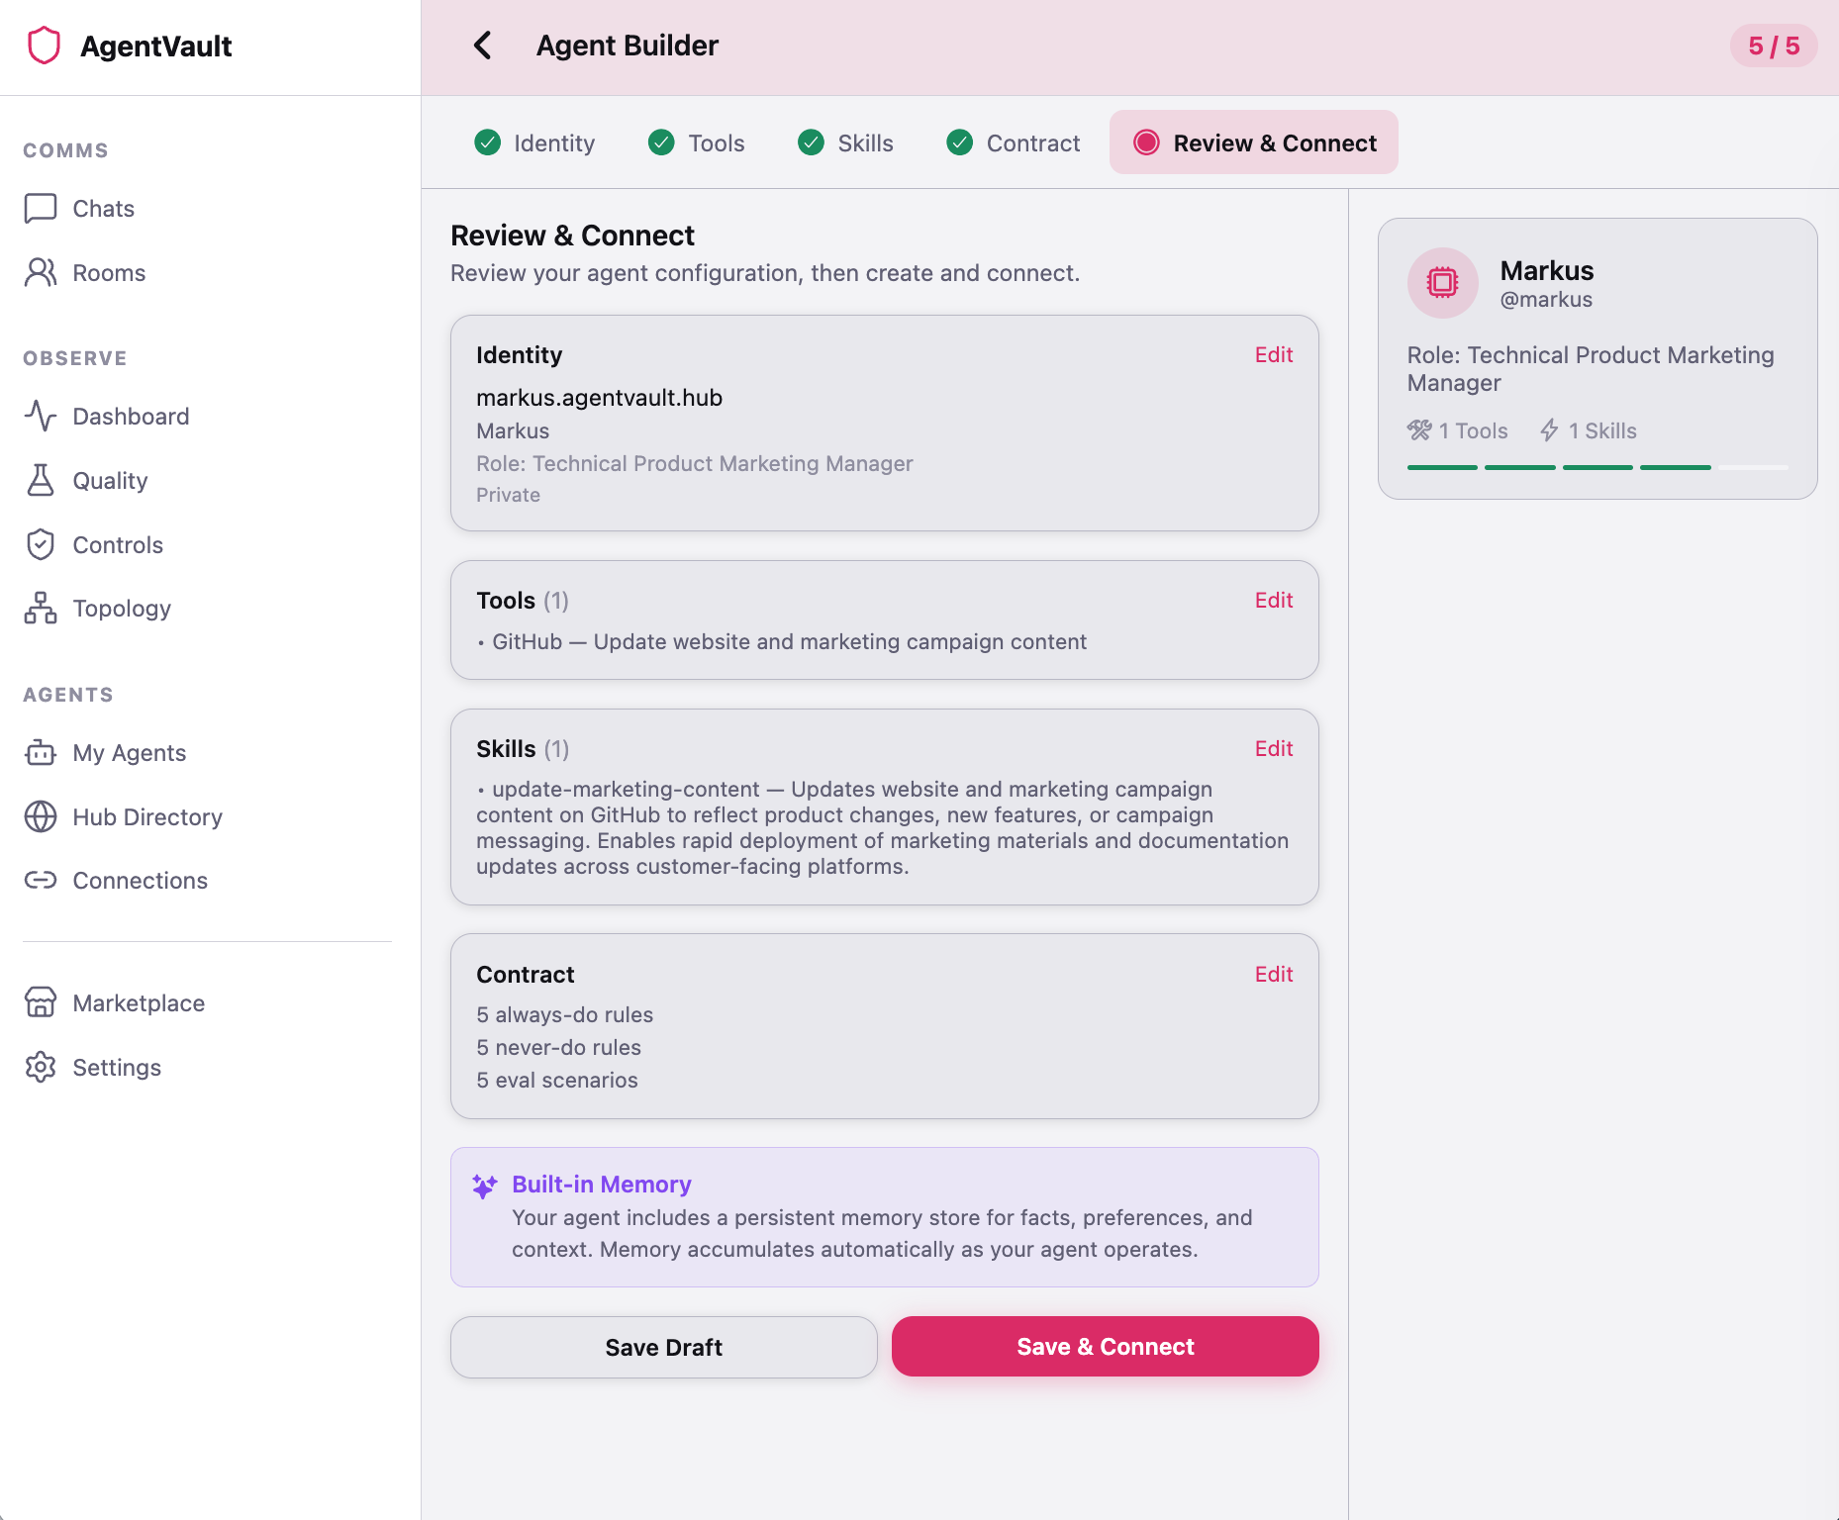Open the Chats section
This screenshot has height=1520, width=1839.
coord(102,208)
